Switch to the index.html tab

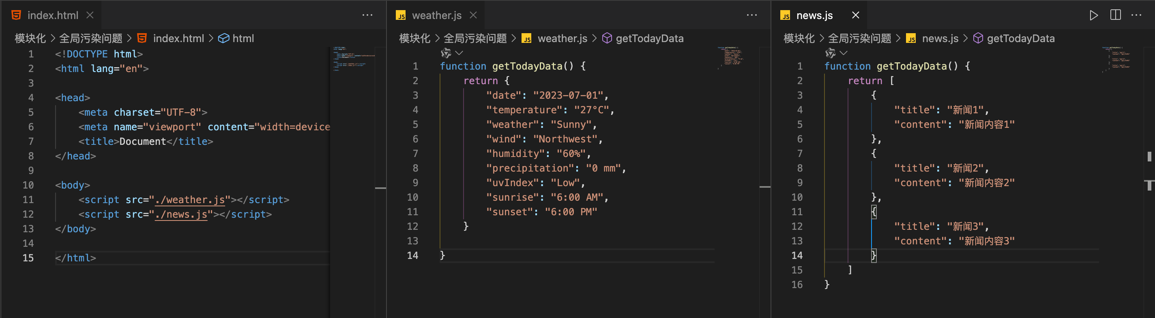pyautogui.click(x=52, y=15)
